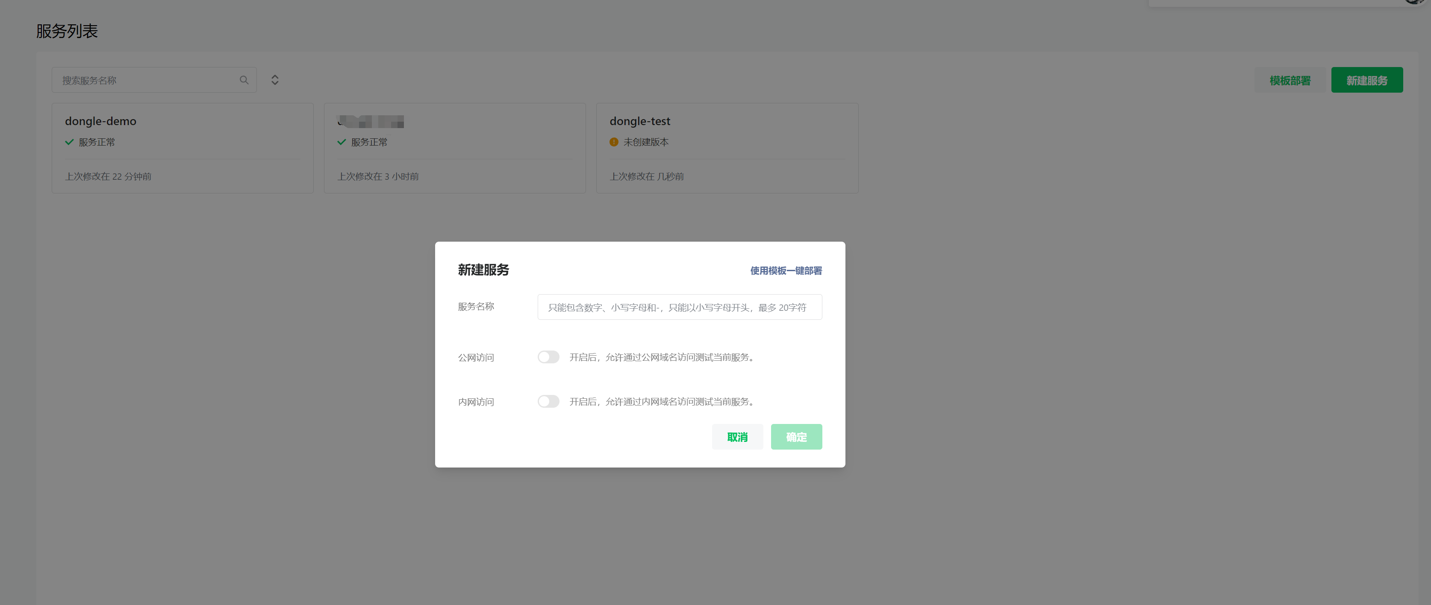This screenshot has height=605, width=1431.
Task: Click 上次修改在 22 分钟前 text
Action: coord(108,176)
